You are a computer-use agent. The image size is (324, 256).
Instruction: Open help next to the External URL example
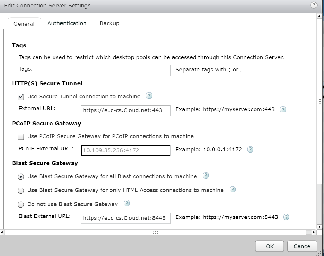point(283,109)
